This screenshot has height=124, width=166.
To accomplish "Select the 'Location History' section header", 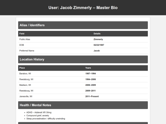I will tap(83, 59).
